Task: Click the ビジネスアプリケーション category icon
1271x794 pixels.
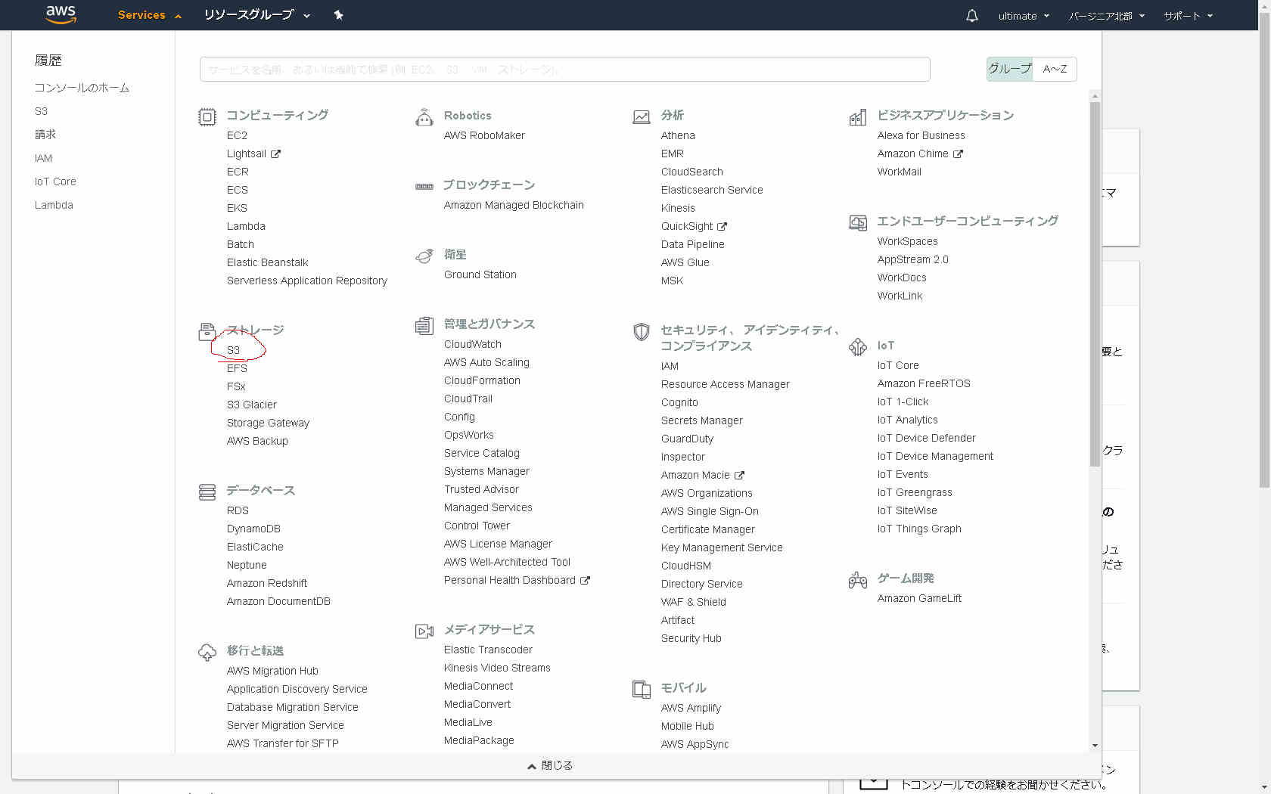Action: pos(857,117)
